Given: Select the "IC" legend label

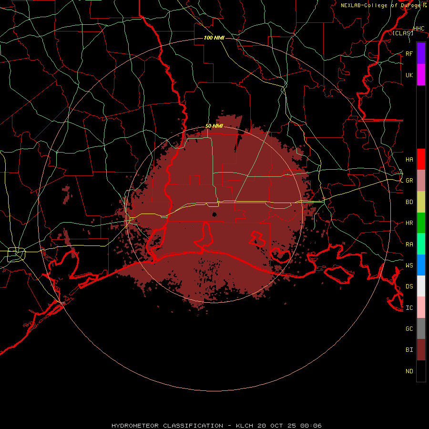Looking at the screenshot, I should 409,308.
